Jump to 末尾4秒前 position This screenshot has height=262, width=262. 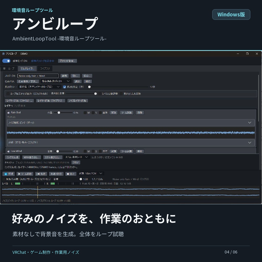[x=56, y=174]
